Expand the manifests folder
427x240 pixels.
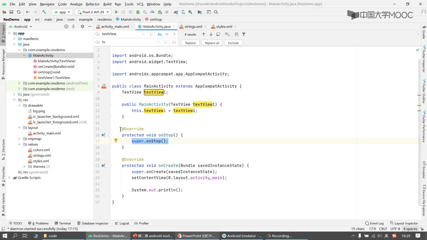tap(15, 39)
